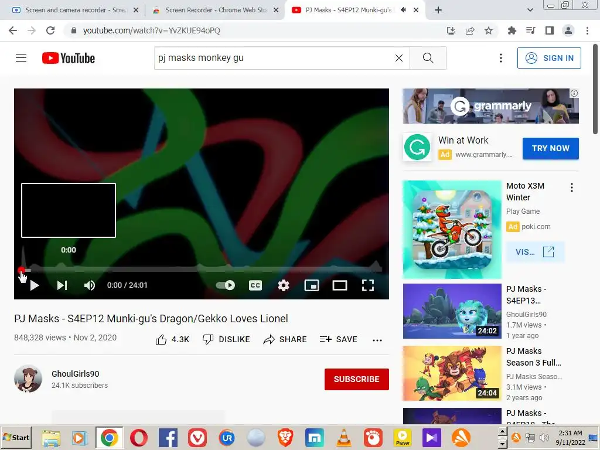Open the GhoulGirls90 channel name link
This screenshot has width=600, height=450.
[76, 374]
